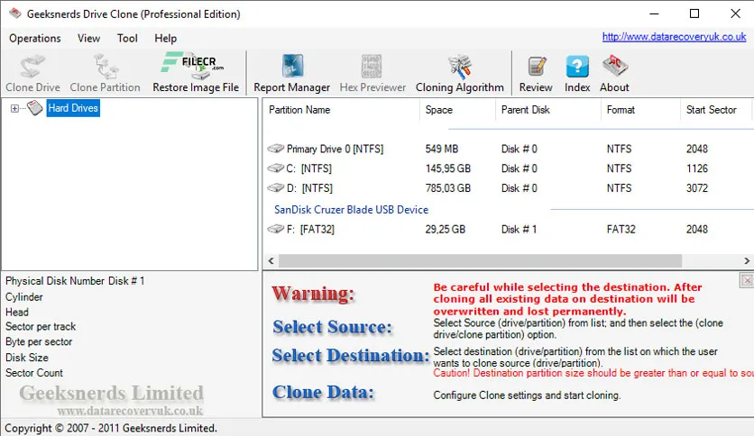Click the start sector value 1126
The height and width of the screenshot is (436, 754).
coord(697,168)
